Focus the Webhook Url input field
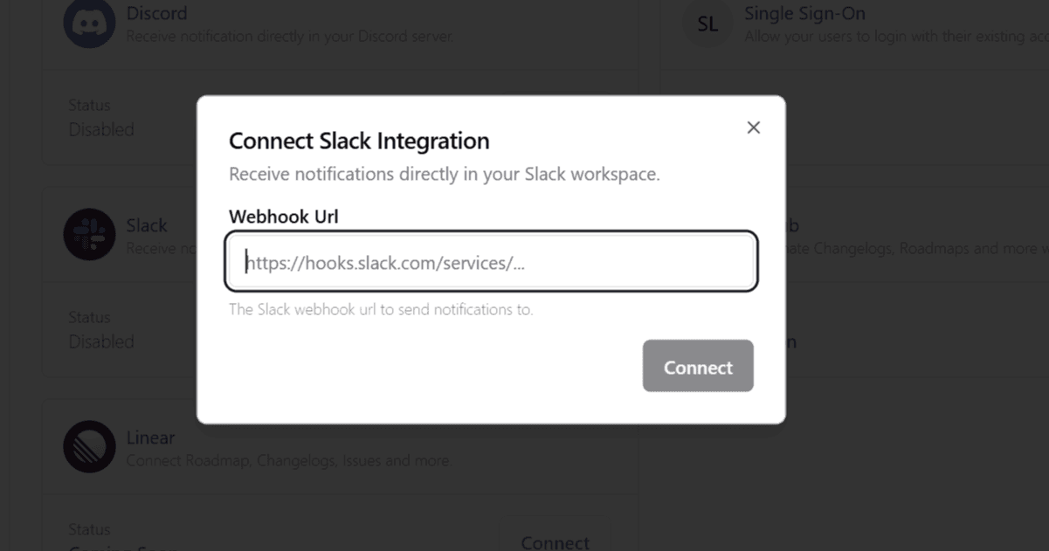The image size is (1049, 551). click(x=491, y=262)
